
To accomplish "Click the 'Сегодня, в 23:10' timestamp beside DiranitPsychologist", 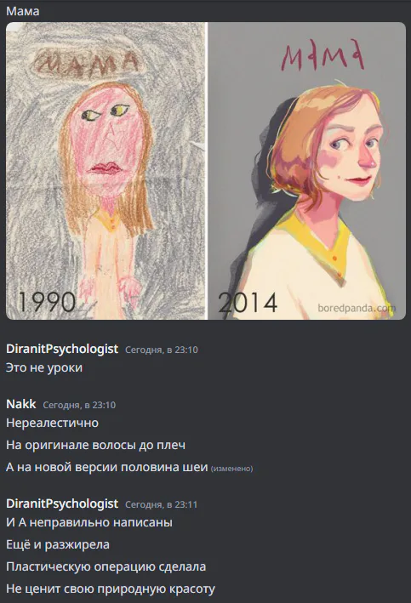I will [161, 350].
